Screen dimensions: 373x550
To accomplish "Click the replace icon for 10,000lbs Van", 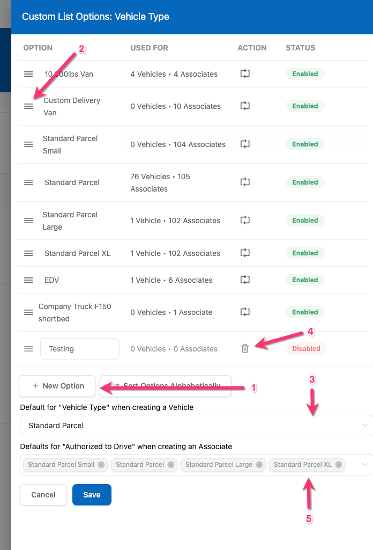I will 245,74.
